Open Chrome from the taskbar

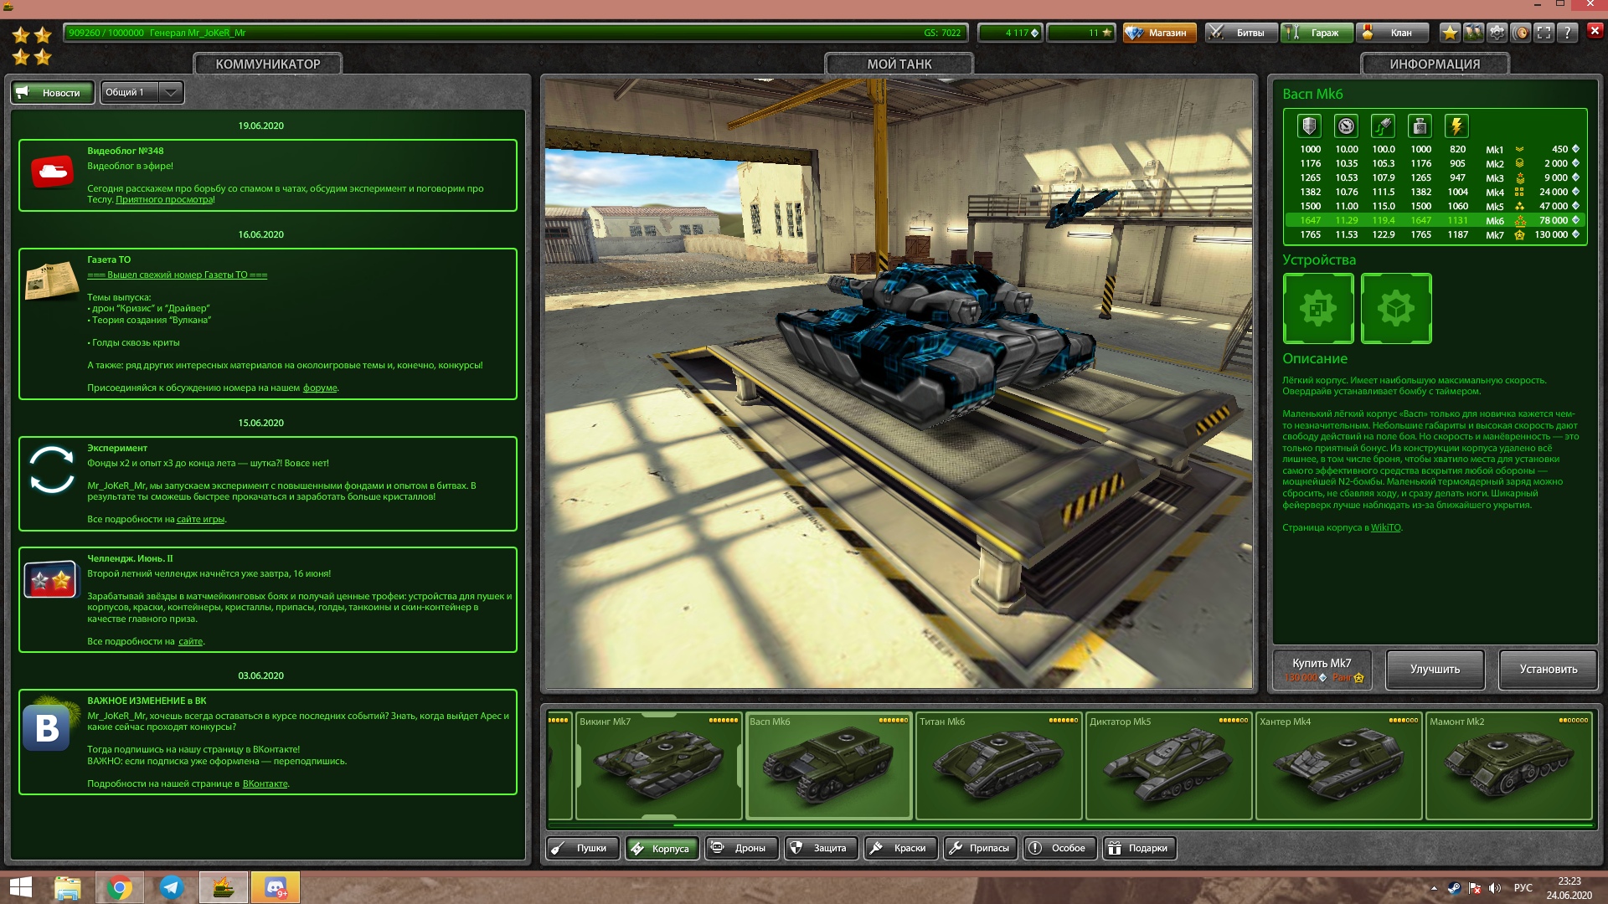[x=120, y=887]
